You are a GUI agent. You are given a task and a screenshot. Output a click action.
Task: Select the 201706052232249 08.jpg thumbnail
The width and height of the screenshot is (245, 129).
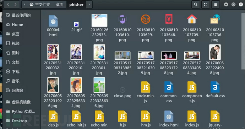click(215, 52)
